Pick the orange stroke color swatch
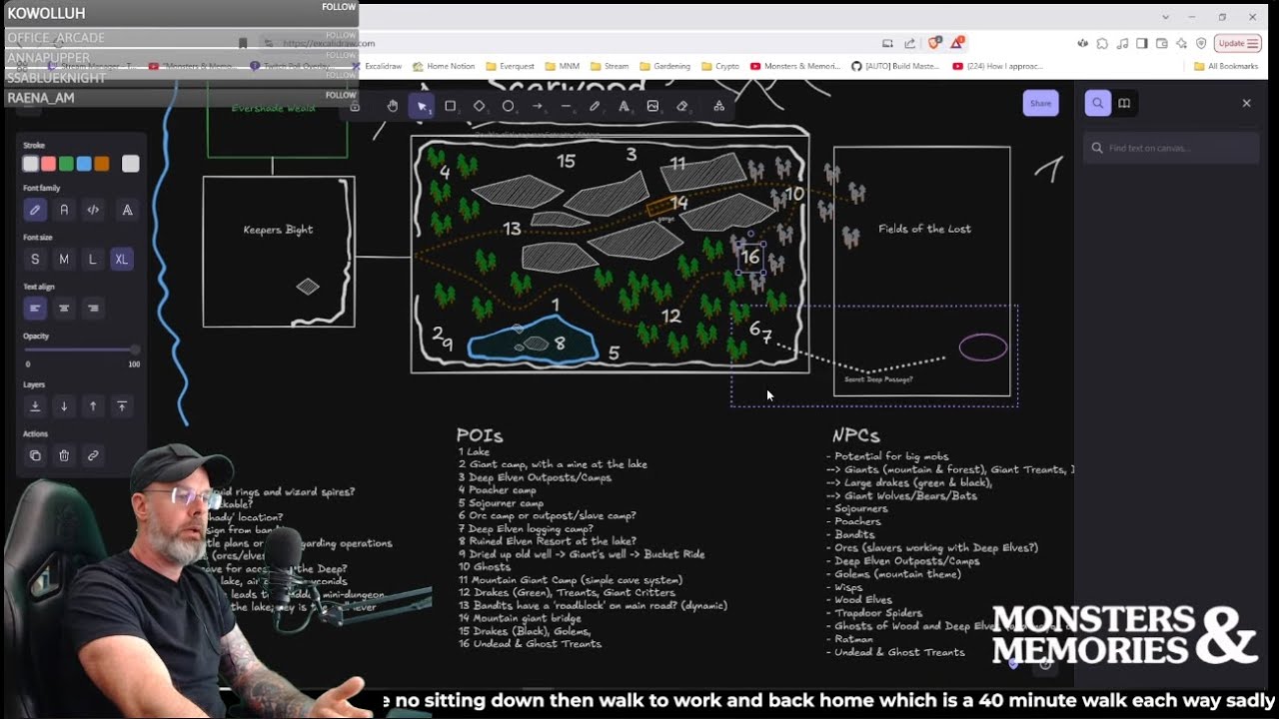The image size is (1279, 719). coord(101,164)
